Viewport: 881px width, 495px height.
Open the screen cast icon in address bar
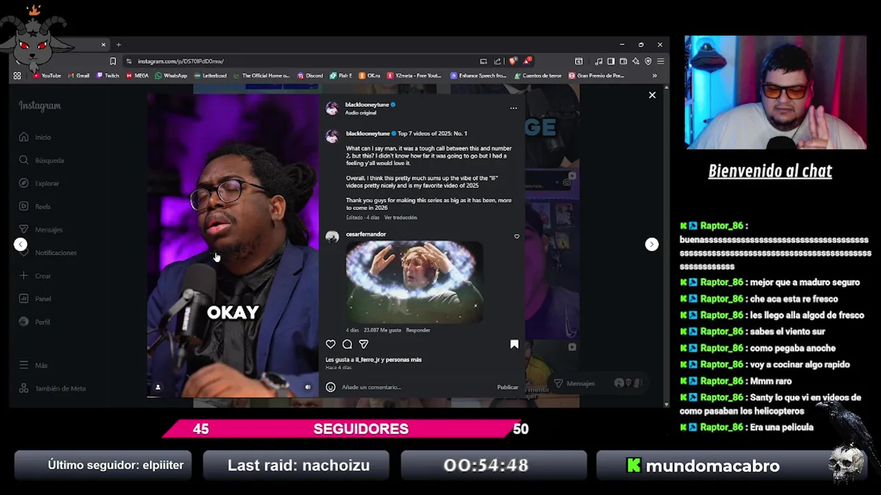point(483,61)
